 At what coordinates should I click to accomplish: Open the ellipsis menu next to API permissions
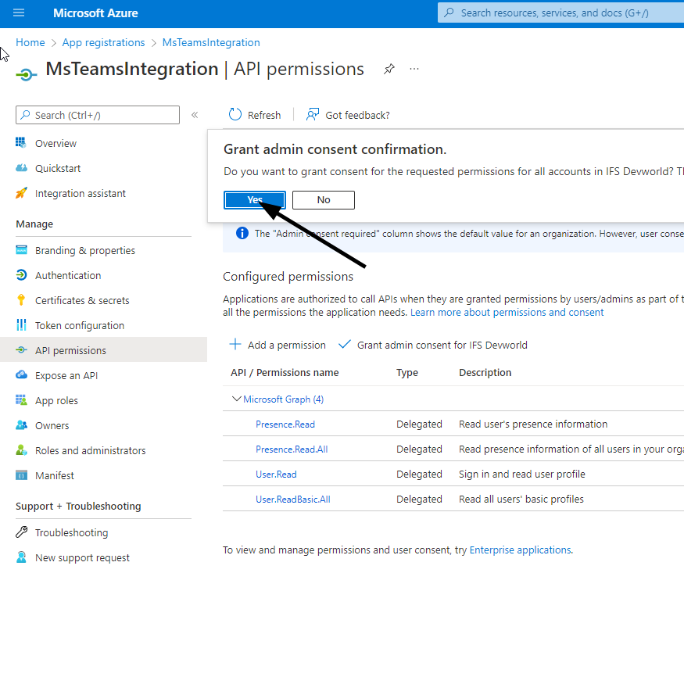[x=414, y=69]
